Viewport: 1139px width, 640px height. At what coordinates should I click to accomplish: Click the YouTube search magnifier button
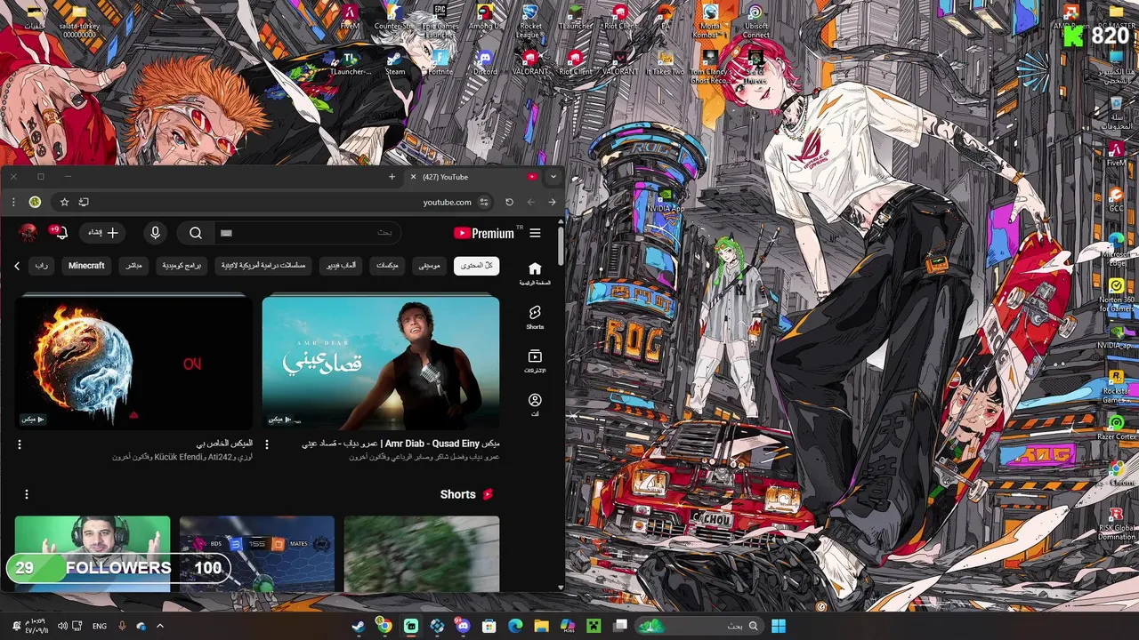[196, 233]
